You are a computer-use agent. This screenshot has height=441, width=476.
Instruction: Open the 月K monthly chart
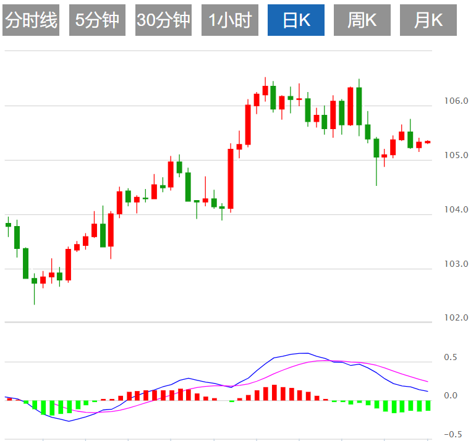click(x=428, y=20)
